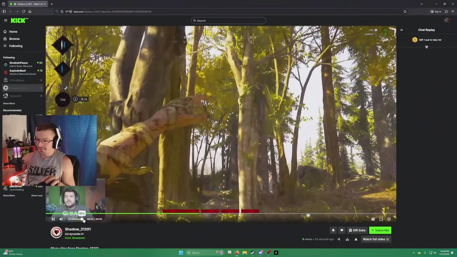
Task: Open the user profile avatar menu
Action: pyautogui.click(x=447, y=20)
